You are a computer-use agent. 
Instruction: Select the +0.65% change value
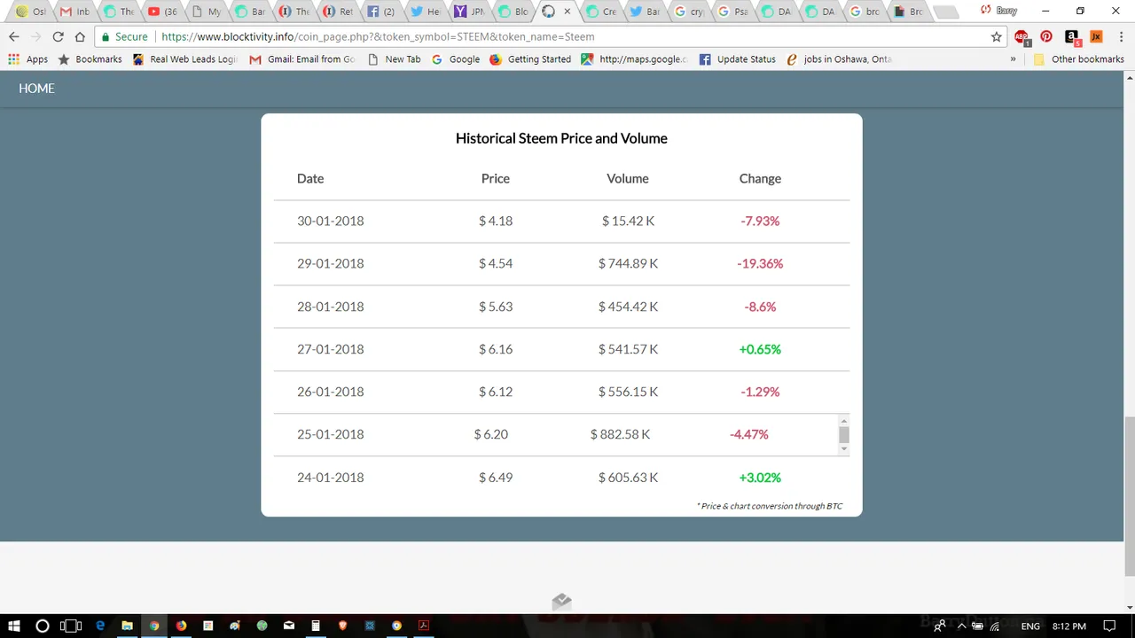point(760,349)
